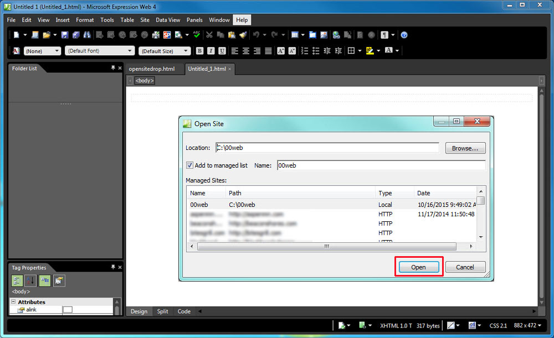The image size is (554, 338).
Task: Switch to Split view tab
Action: (x=162, y=311)
